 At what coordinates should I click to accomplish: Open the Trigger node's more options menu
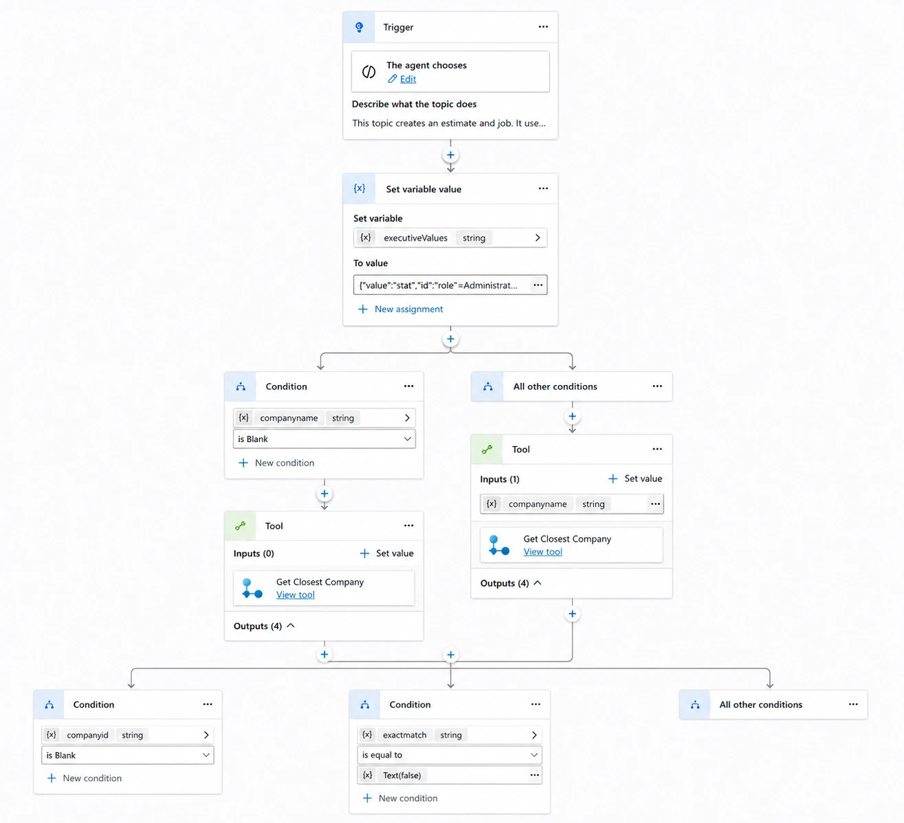tap(543, 27)
